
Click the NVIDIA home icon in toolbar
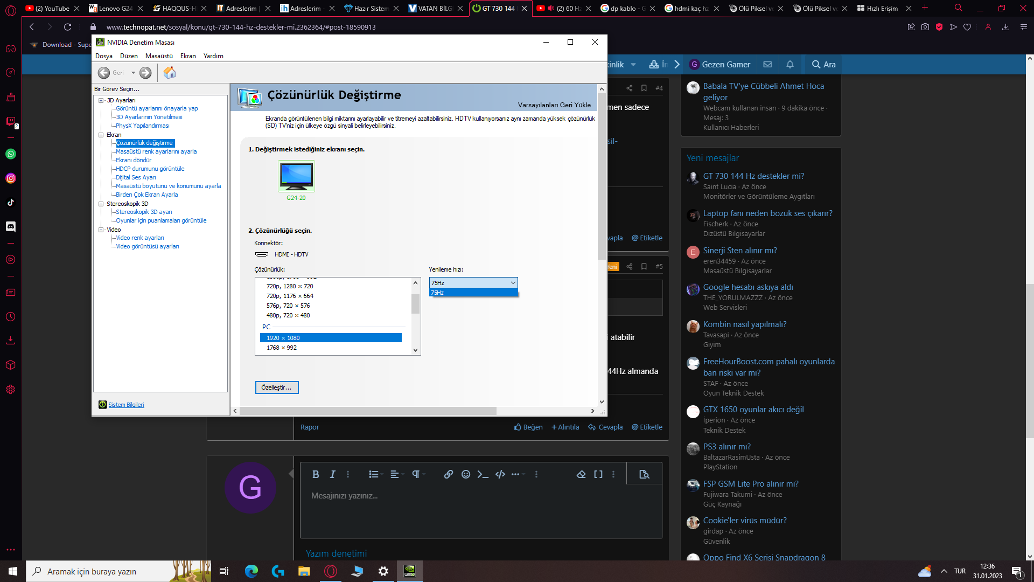click(x=170, y=73)
